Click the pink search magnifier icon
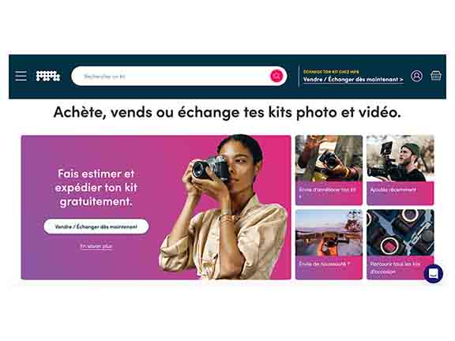Image resolution: width=455 pixels, height=341 pixels. [276, 76]
